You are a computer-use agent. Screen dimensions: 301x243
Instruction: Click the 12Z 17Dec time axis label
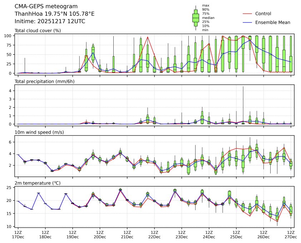[18, 234]
